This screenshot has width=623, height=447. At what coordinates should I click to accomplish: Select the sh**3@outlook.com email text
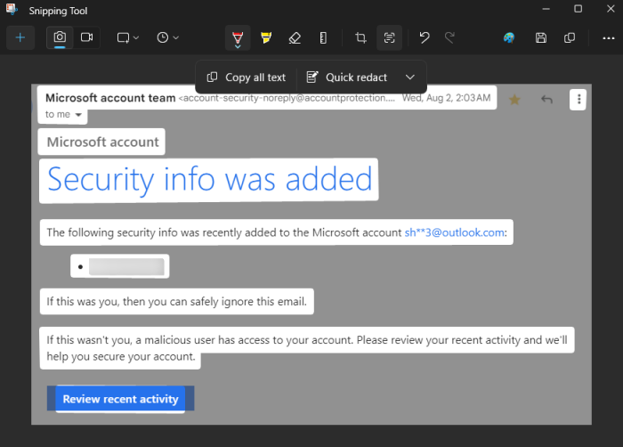click(x=455, y=232)
